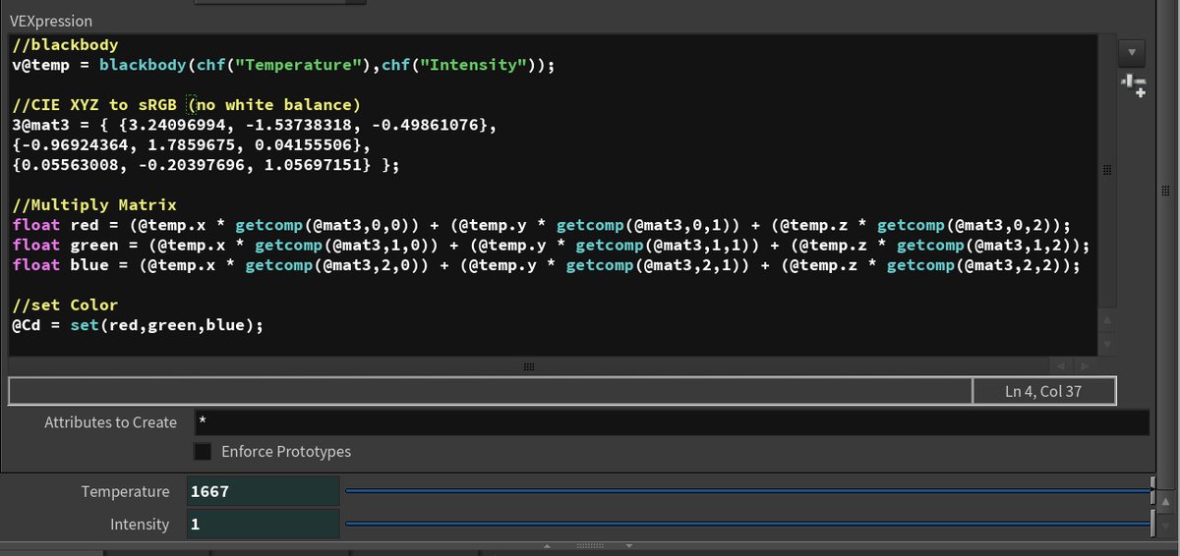Click the //set Color comment
This screenshot has height=556, width=1180.
(65, 305)
